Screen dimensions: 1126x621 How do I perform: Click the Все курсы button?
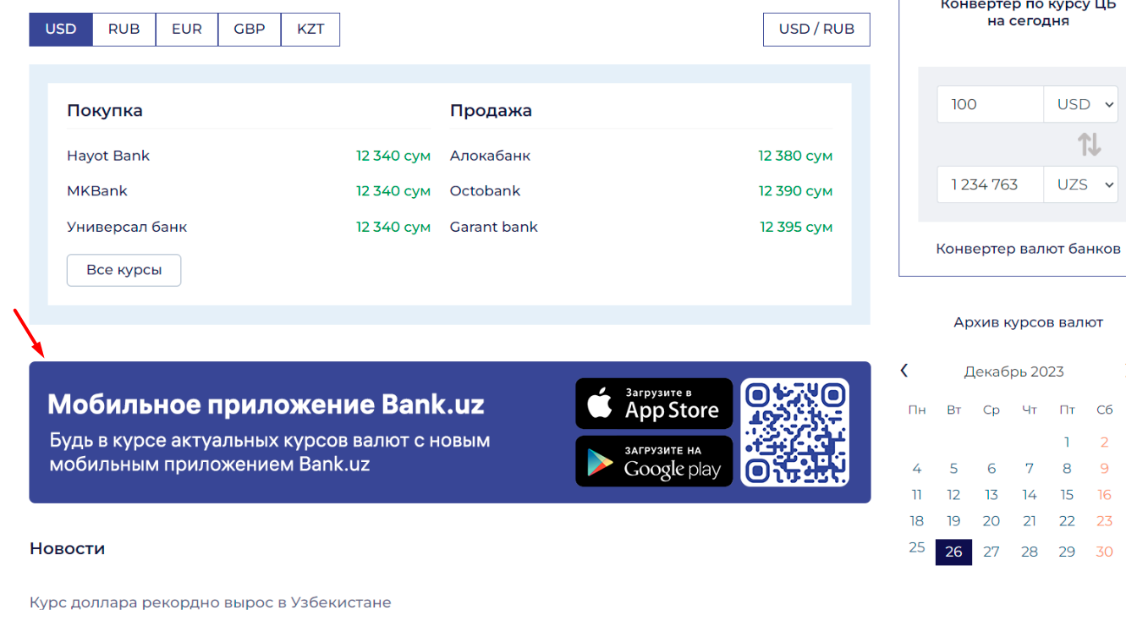tap(124, 271)
